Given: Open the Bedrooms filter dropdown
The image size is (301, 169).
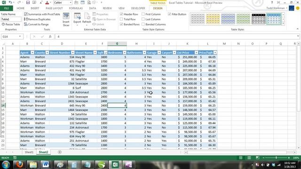Looking at the screenshot, I should pos(125,53).
